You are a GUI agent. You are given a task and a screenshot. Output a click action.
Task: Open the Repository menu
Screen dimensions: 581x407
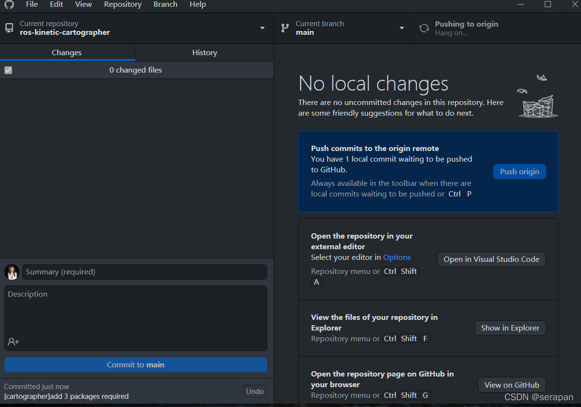[x=123, y=4]
